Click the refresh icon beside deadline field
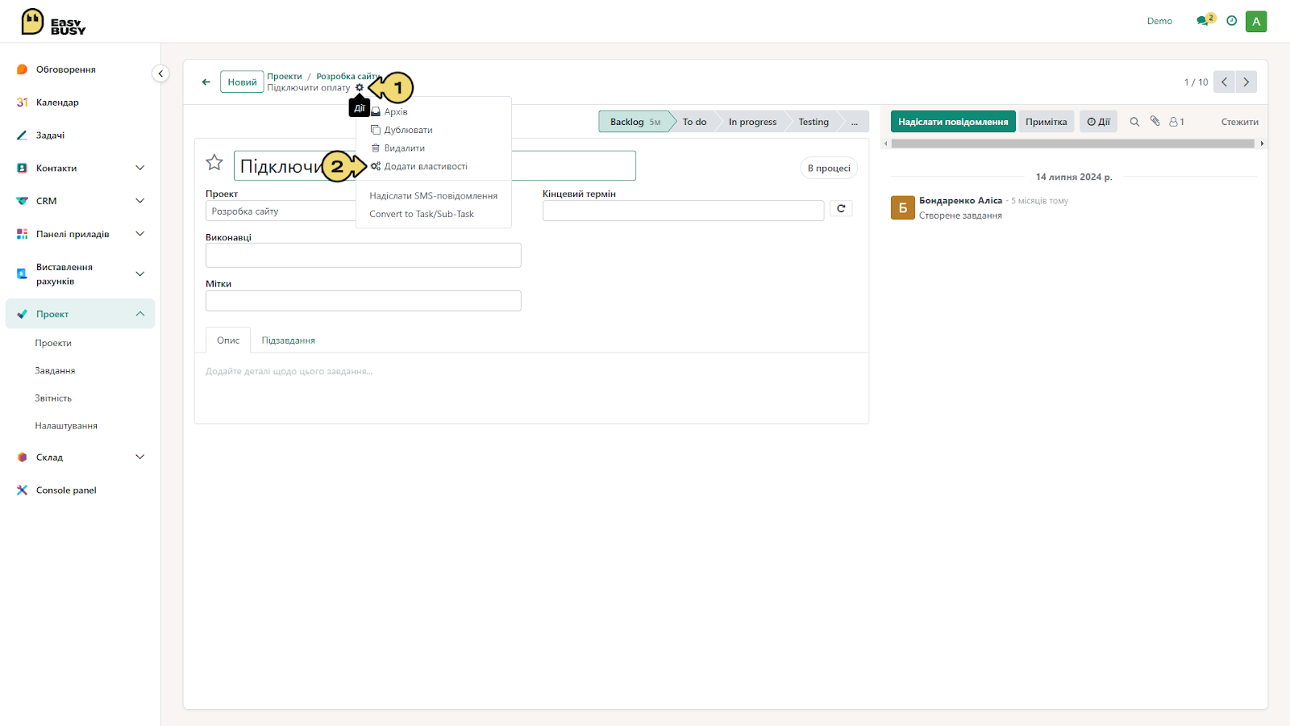Screen dimensions: 1290x726 [841, 209]
